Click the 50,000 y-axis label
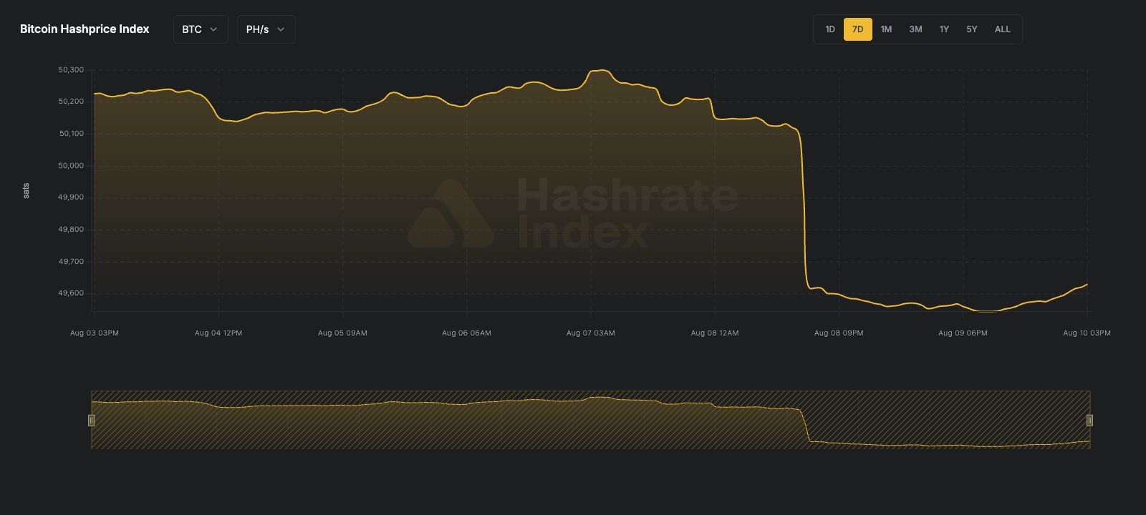 point(71,166)
